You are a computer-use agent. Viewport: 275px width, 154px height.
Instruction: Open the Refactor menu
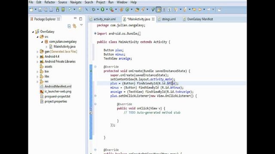tap(50, 2)
